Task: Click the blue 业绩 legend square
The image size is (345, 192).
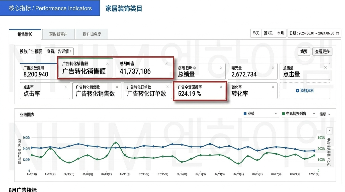Action: (x=245, y=114)
